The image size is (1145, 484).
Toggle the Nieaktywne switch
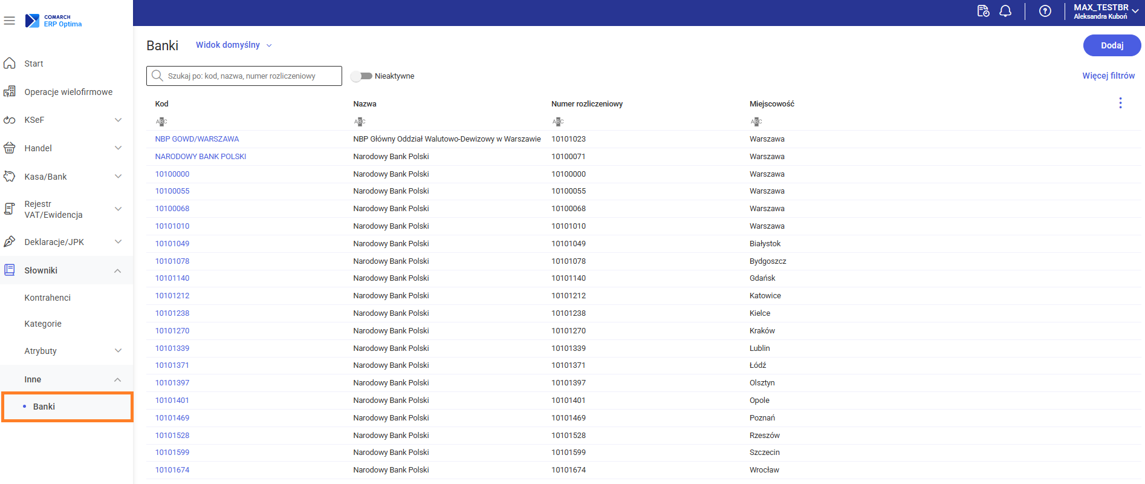pos(362,76)
